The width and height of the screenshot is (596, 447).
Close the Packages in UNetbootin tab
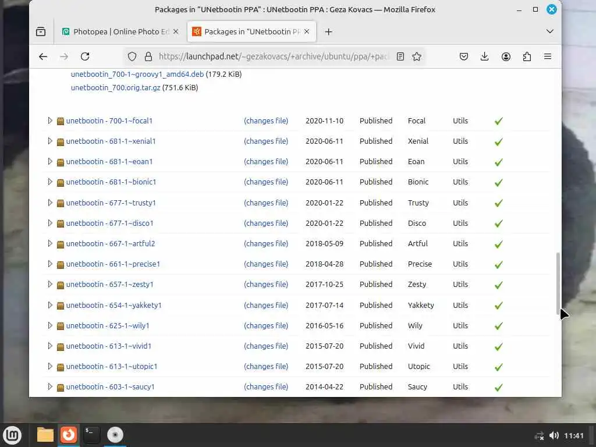point(307,31)
